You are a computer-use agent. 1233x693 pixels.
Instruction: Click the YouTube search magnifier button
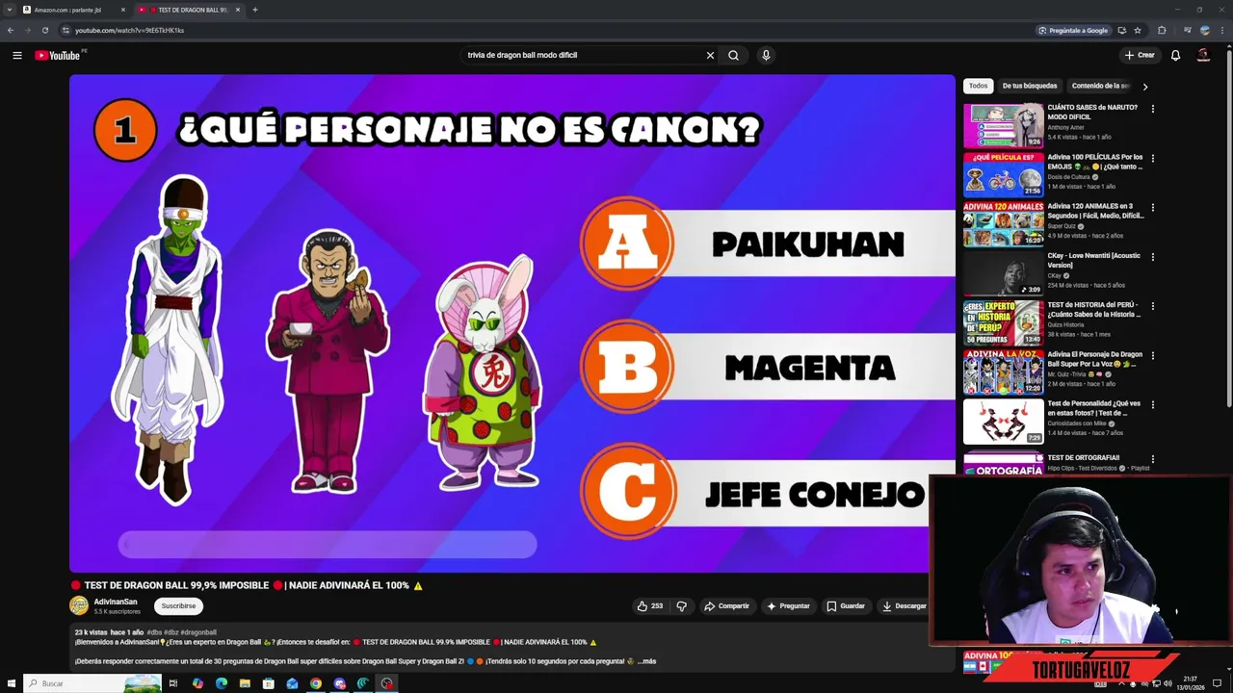pyautogui.click(x=734, y=55)
